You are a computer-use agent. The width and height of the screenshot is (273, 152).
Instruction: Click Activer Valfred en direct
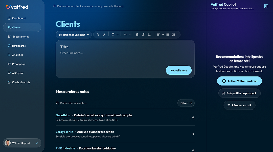[239, 81]
